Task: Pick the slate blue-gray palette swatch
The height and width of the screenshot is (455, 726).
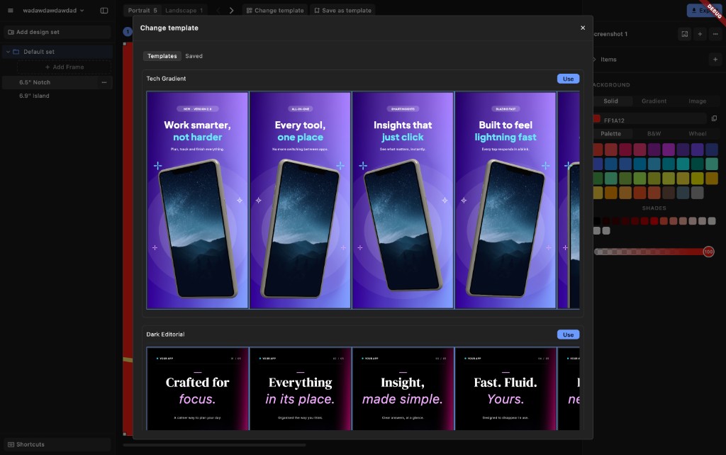Action: click(683, 193)
